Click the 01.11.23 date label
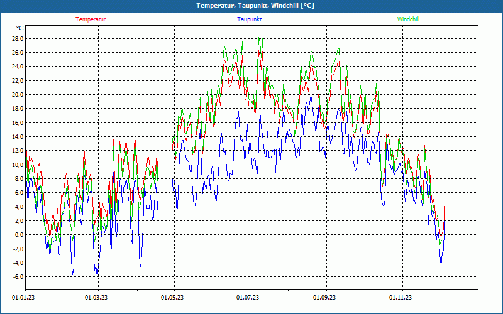Screen dimensions: 503x314 pyautogui.click(x=401, y=298)
